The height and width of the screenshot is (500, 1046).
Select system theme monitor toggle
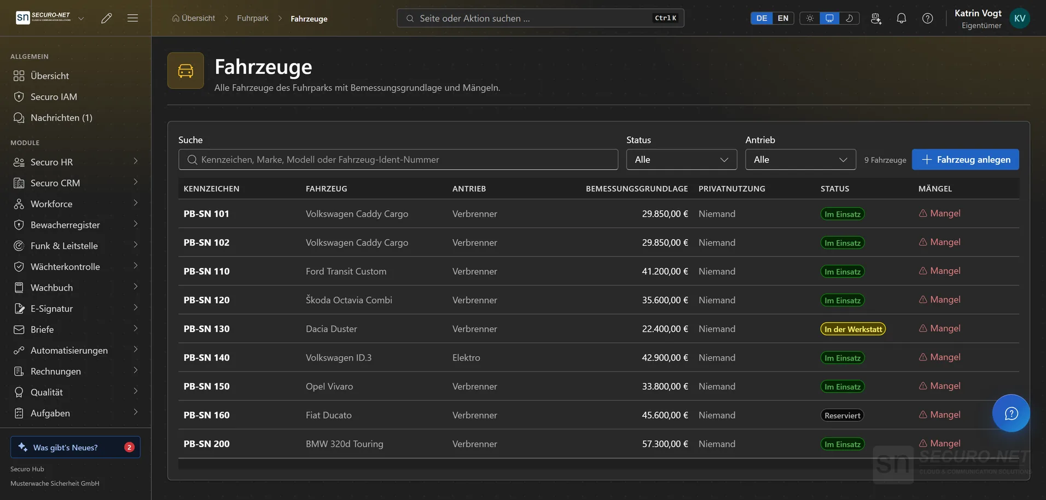(x=829, y=18)
